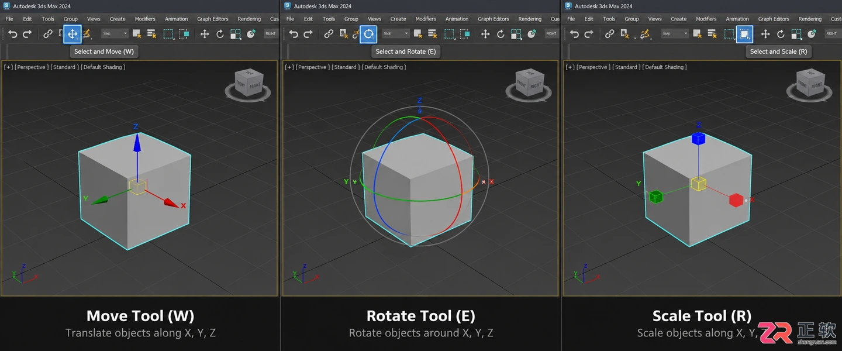Unlink Selection icon in Scale Tool panel
842x351 pixels.
[x=624, y=34]
